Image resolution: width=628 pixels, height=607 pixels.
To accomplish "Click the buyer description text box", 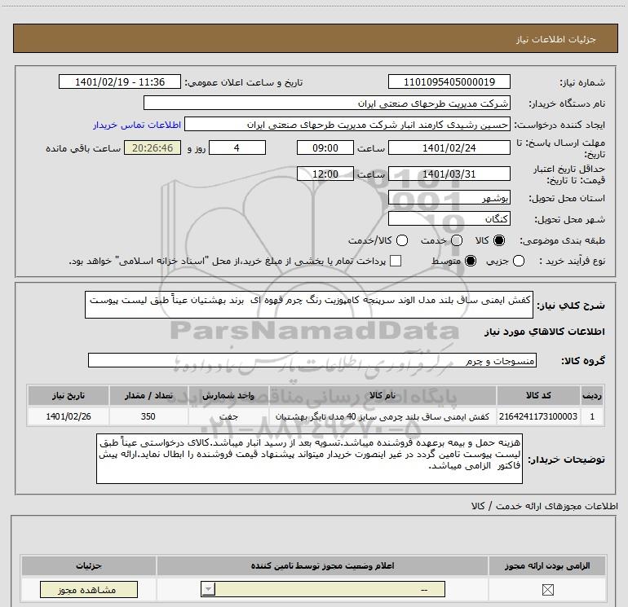I will click(309, 458).
